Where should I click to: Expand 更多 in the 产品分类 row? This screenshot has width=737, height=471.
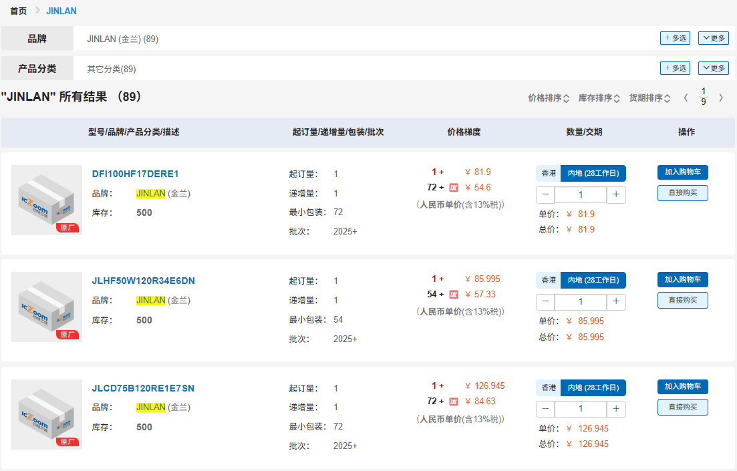tap(714, 68)
